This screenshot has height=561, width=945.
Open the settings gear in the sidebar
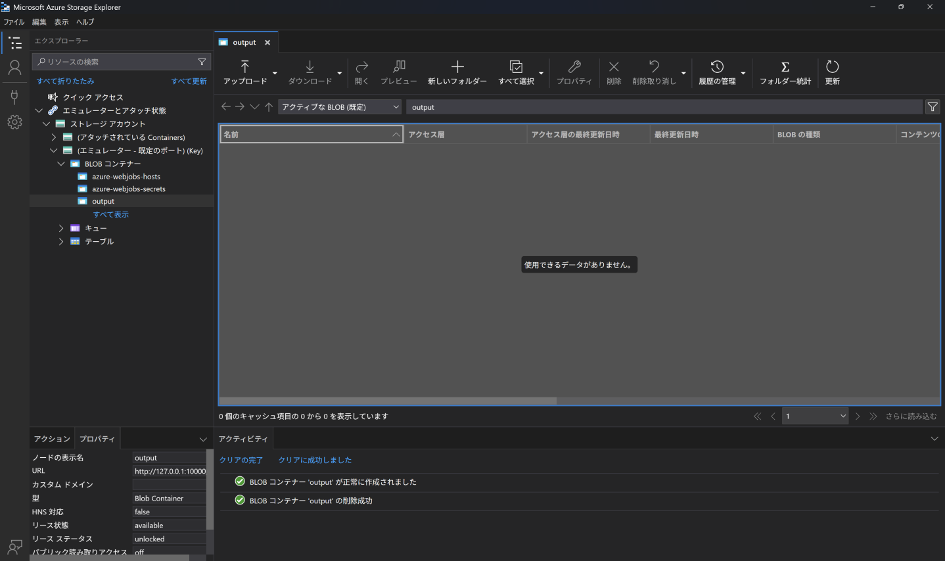pyautogui.click(x=14, y=122)
